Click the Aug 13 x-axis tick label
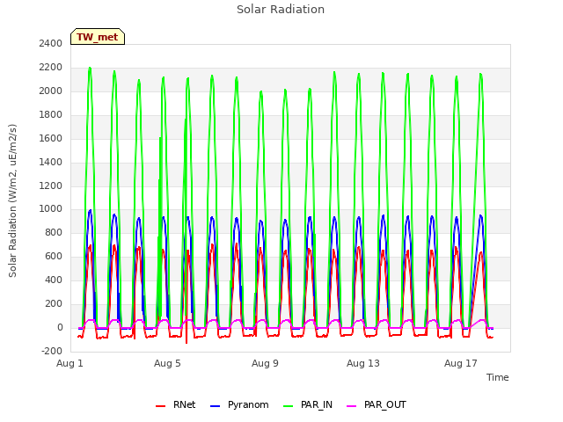 click(362, 363)
